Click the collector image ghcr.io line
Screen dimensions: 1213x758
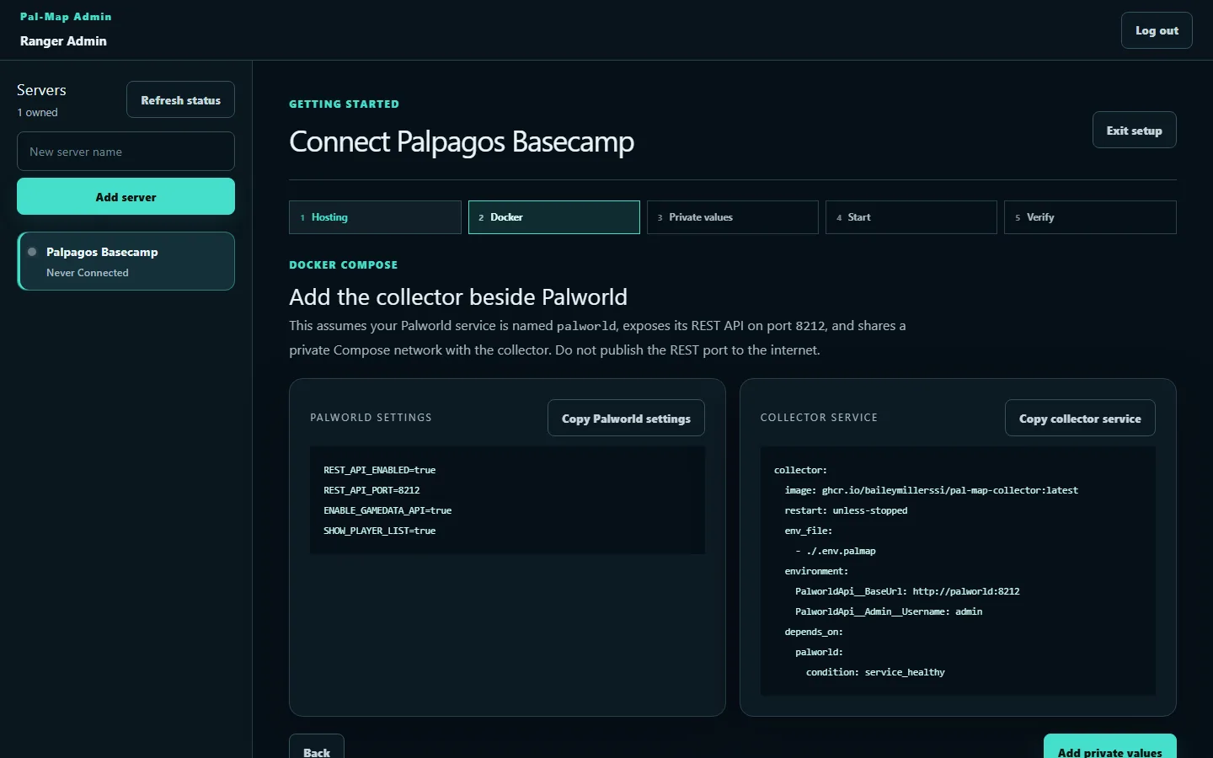point(931,490)
